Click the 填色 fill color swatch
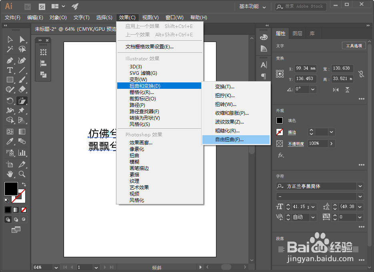This screenshot has height=272, width=374. pos(279,120)
